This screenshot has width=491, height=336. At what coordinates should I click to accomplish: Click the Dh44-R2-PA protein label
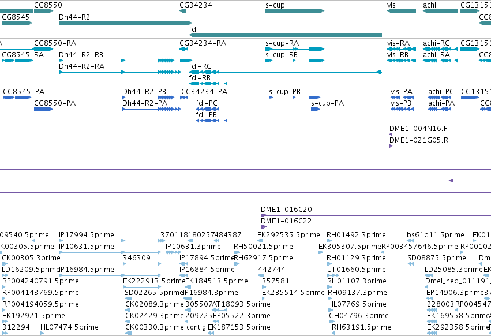pyautogui.click(x=145, y=103)
